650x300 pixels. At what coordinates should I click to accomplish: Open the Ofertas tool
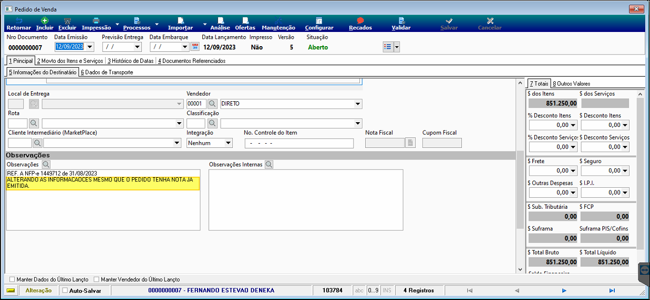tap(245, 24)
